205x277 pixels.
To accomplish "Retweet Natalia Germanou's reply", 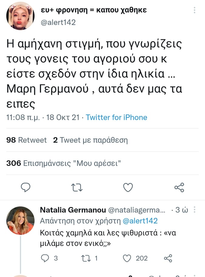I will (x=87, y=258).
